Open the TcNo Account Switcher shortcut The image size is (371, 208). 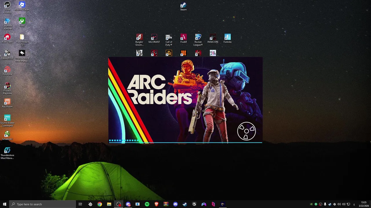click(x=7, y=8)
